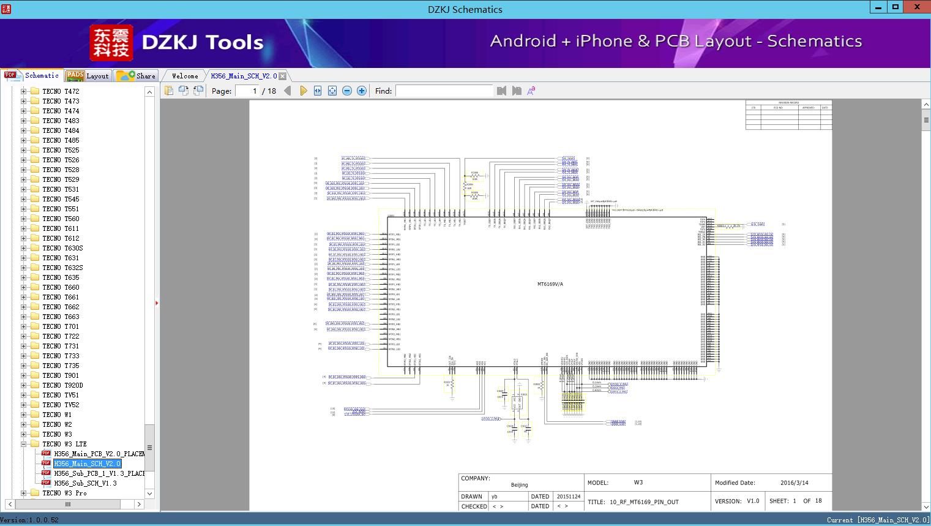Click the fit whole page icon
Viewport: 931px width, 526px height.
(x=332, y=91)
